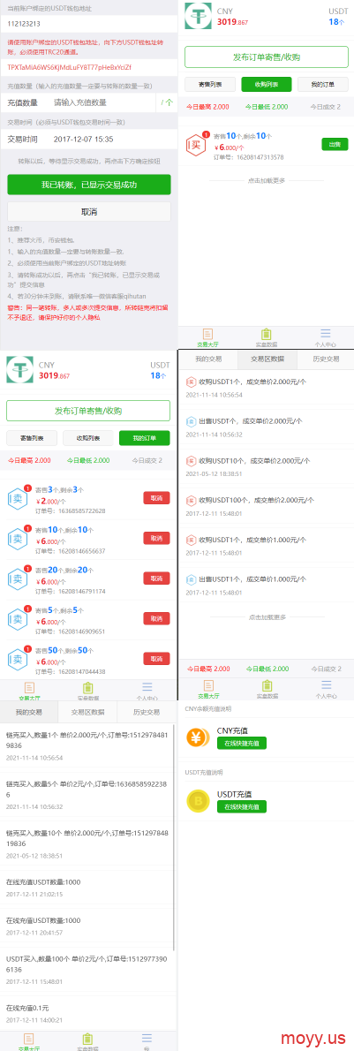Image resolution: width=354 pixels, height=1051 pixels.
Task: Cancel order 16368585722628 with red 取消 button
Action: (x=156, y=497)
